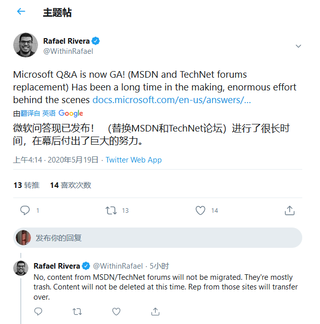This screenshot has height=324, width=320.
Task: Open the small avatar on the reply tweet
Action: click(x=21, y=268)
